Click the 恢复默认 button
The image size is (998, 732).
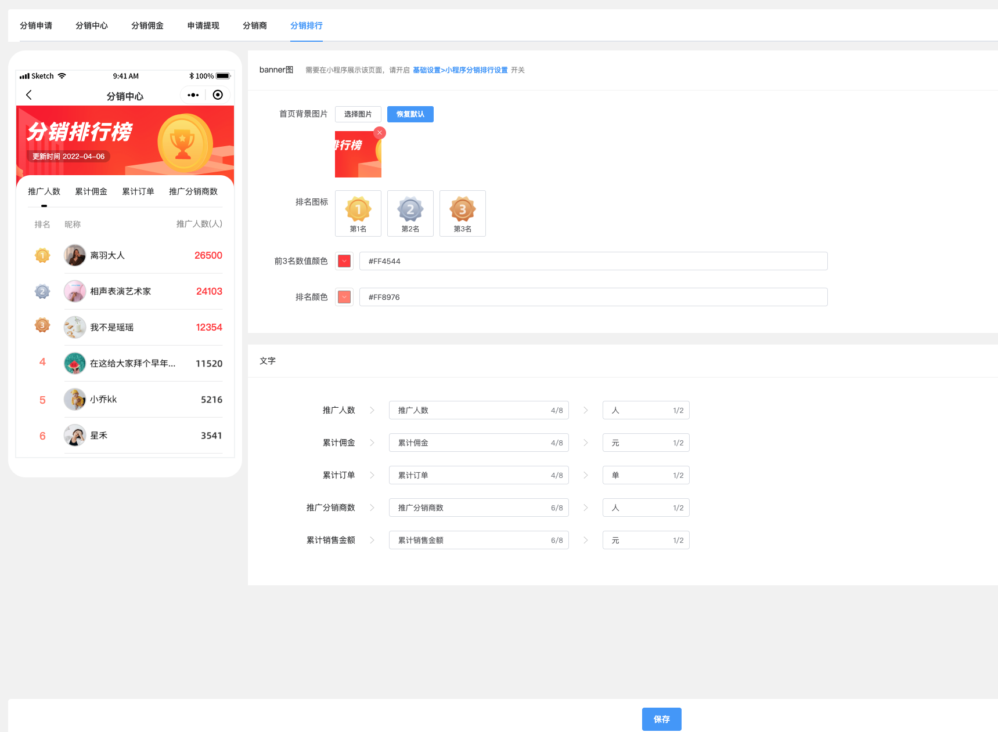pos(410,114)
